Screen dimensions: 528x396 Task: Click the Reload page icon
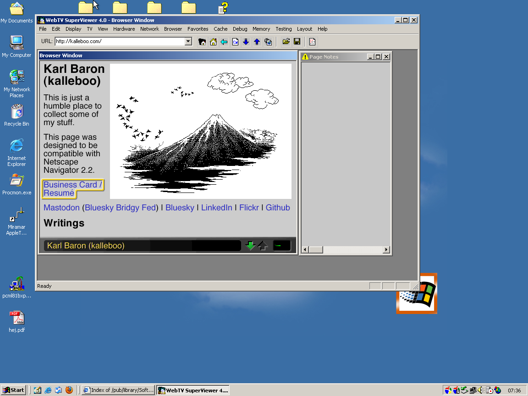click(235, 42)
